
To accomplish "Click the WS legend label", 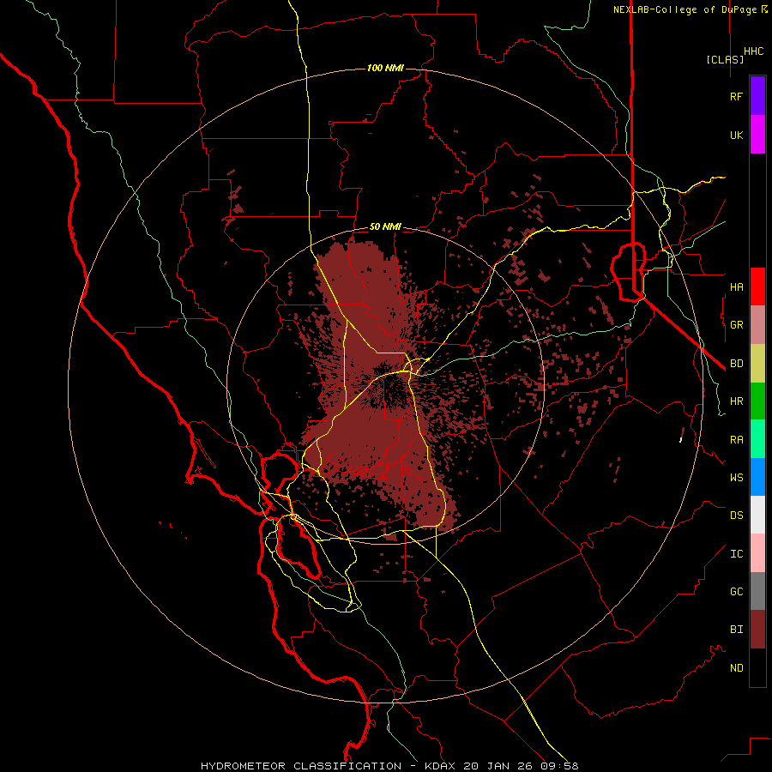I will [736, 477].
